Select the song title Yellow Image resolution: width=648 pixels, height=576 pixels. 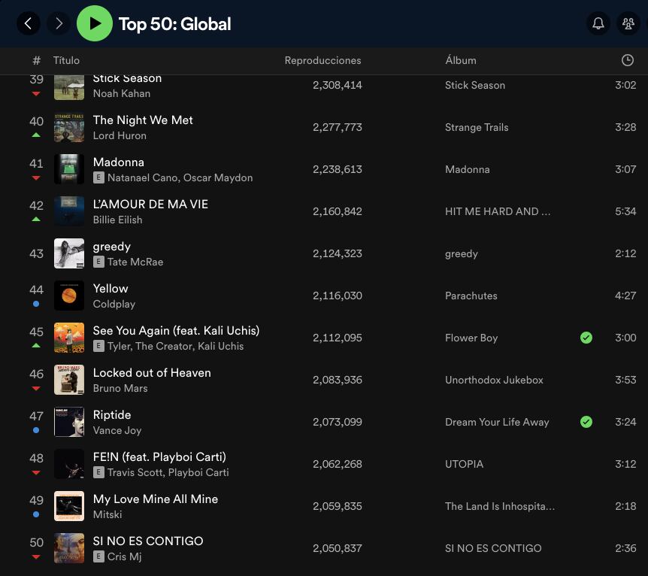point(111,288)
